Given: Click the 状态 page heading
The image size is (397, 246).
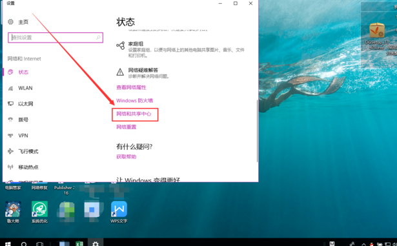Looking at the screenshot, I should click(x=126, y=22).
